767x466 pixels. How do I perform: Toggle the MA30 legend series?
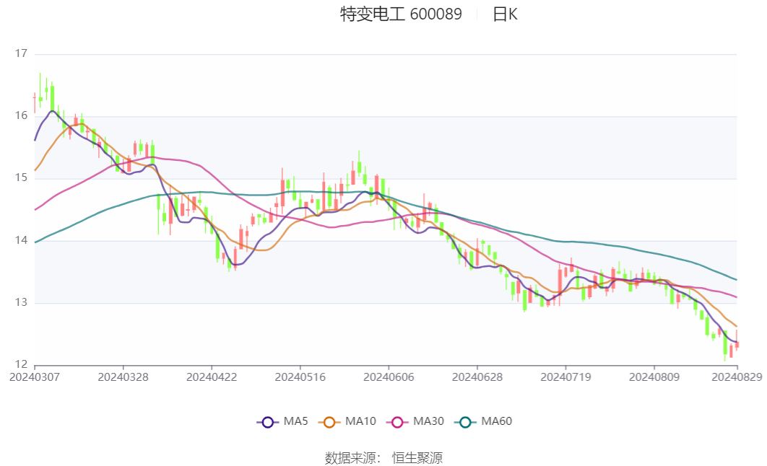415,421
